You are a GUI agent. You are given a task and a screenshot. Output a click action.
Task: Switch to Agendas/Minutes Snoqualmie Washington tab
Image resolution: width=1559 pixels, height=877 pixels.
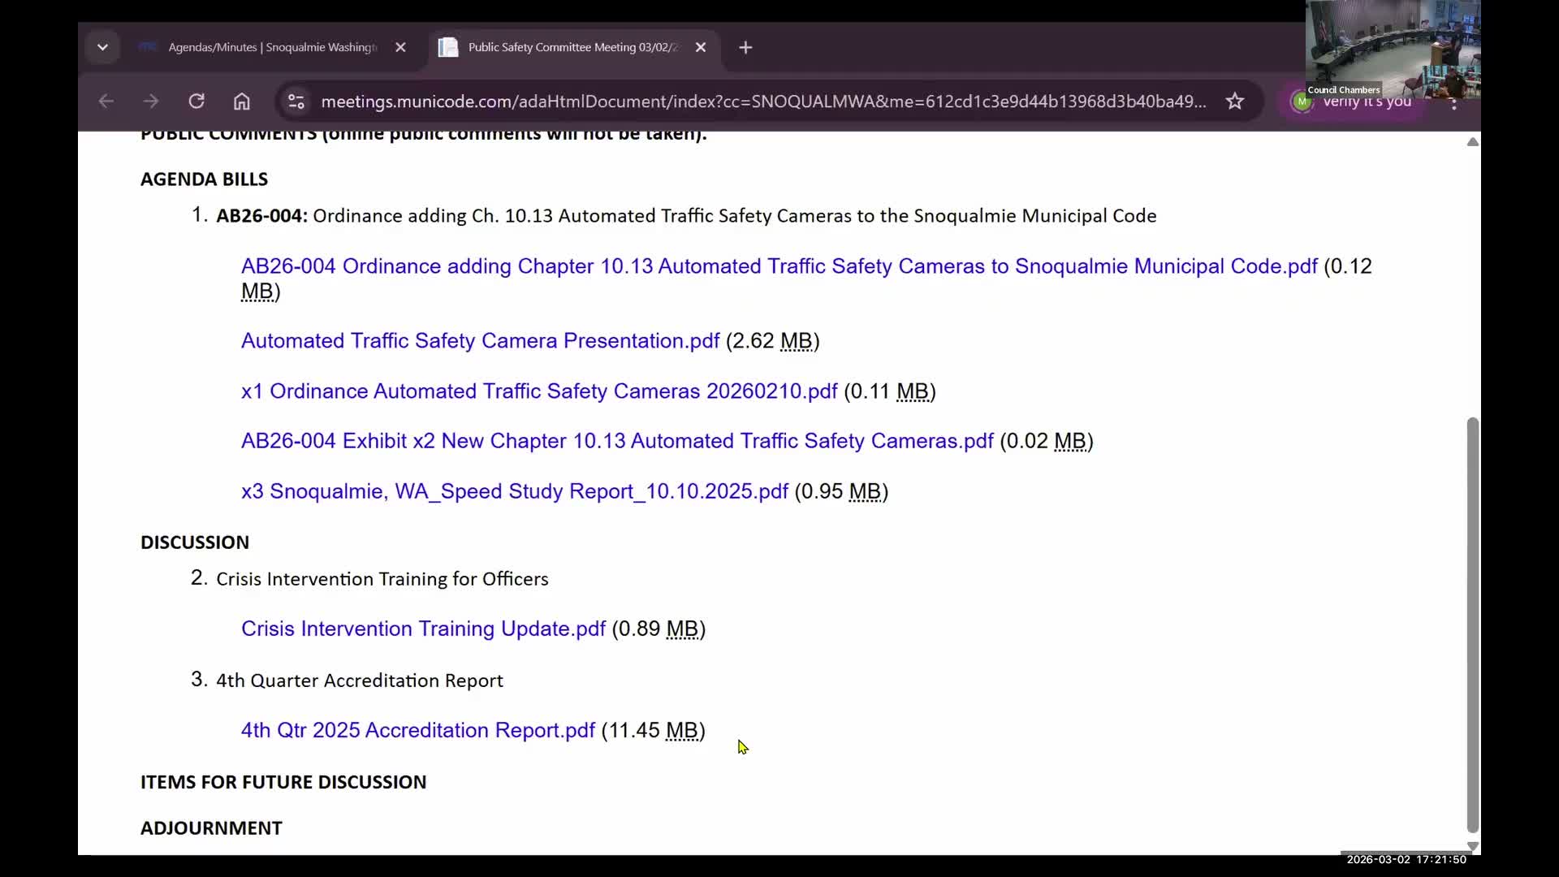pyautogui.click(x=272, y=47)
